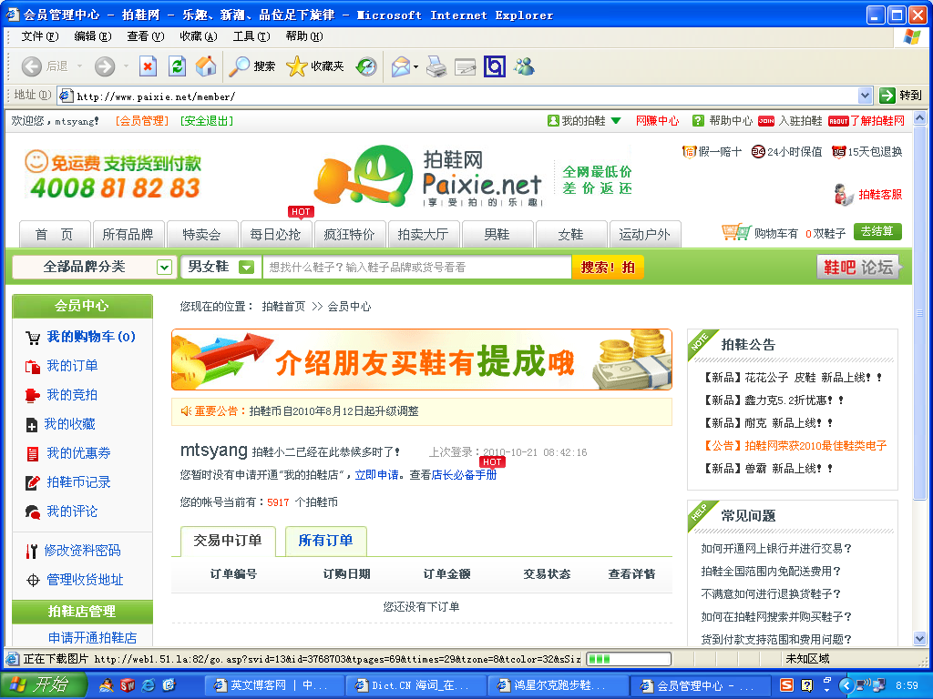
Task: Click the Sogou S icon in system tray
Action: [x=786, y=685]
